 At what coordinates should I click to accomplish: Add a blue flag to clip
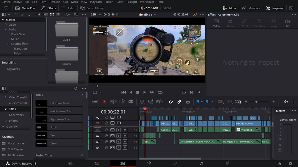197,102
